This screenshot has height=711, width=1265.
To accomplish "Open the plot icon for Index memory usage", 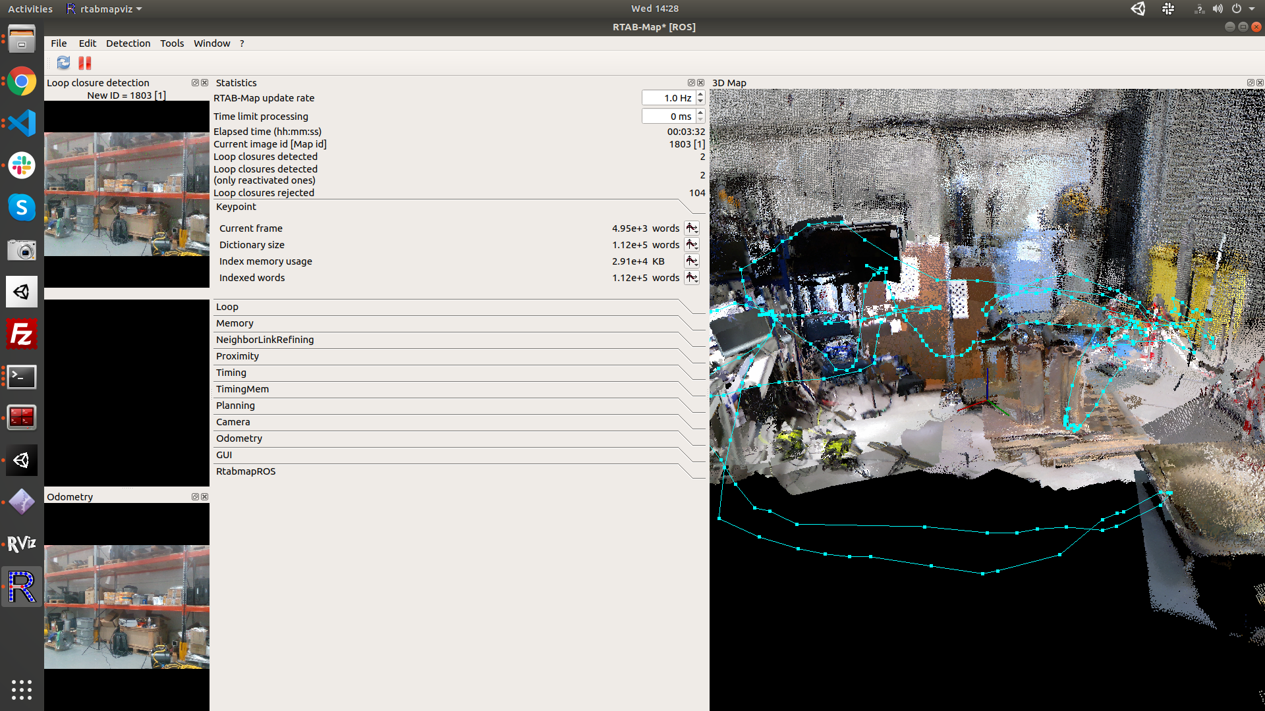I will [x=691, y=261].
